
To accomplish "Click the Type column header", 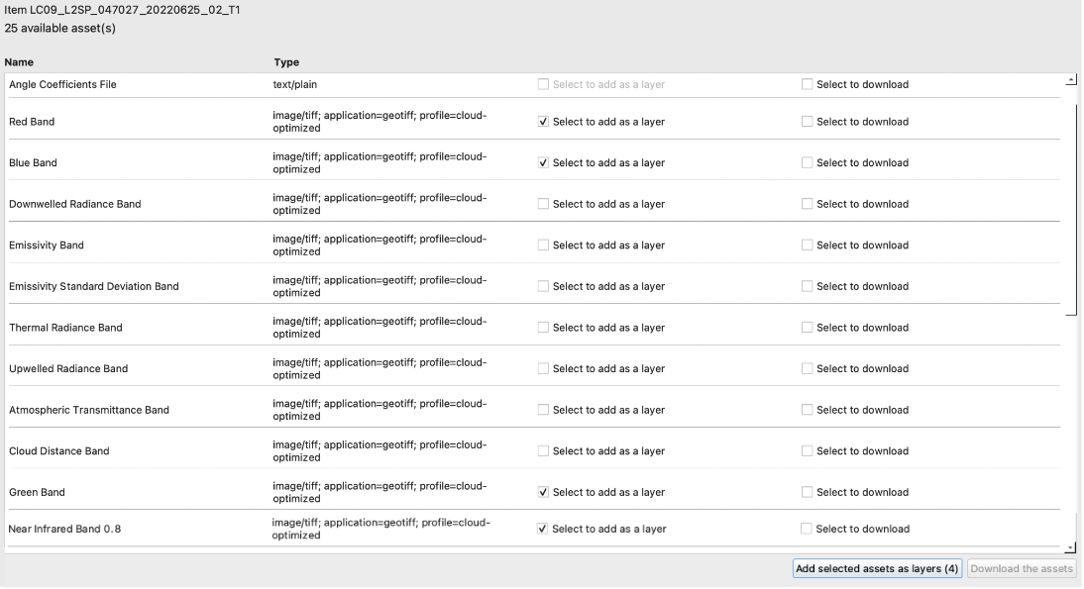I will 286,62.
